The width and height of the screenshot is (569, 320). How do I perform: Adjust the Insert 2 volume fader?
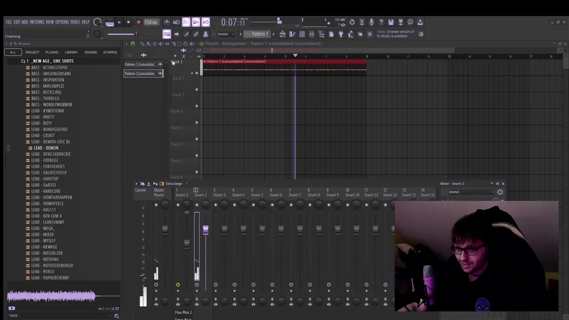point(205,230)
